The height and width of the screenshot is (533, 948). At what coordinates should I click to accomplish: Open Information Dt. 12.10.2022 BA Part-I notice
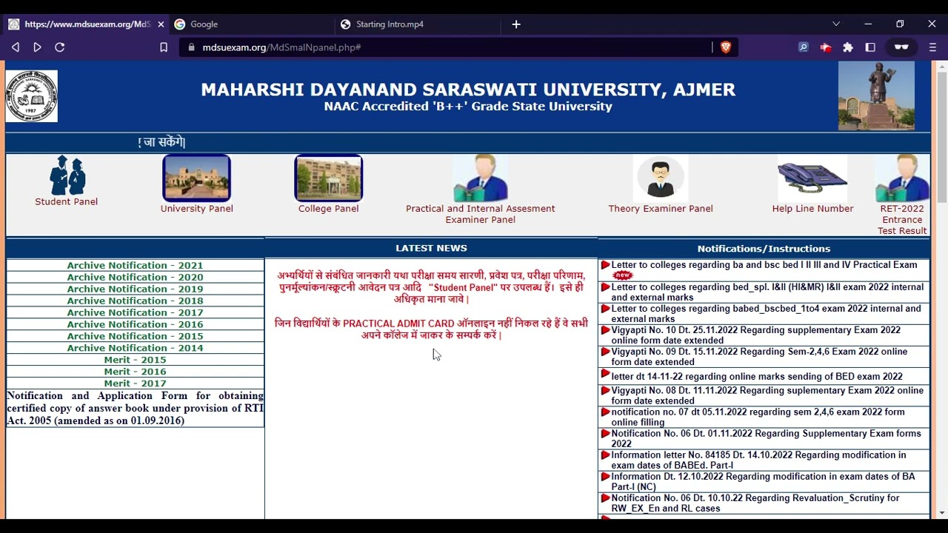pos(763,481)
